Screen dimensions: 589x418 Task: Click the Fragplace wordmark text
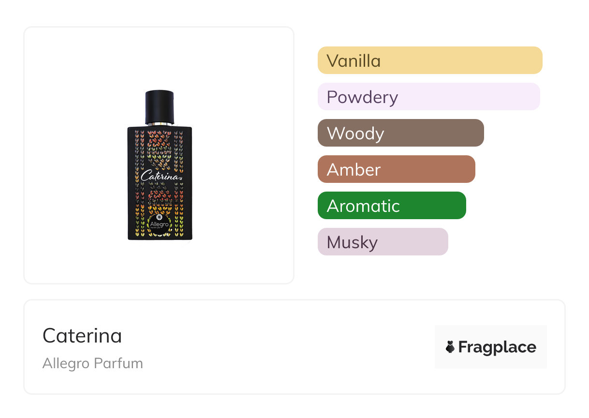(x=497, y=347)
